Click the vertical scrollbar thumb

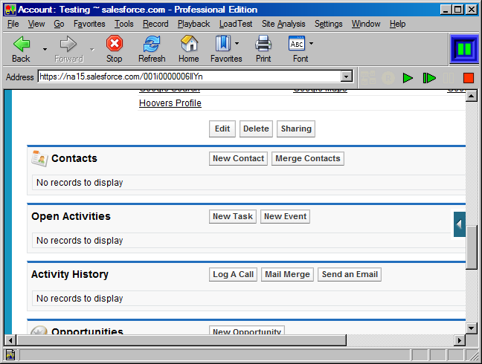click(472, 247)
